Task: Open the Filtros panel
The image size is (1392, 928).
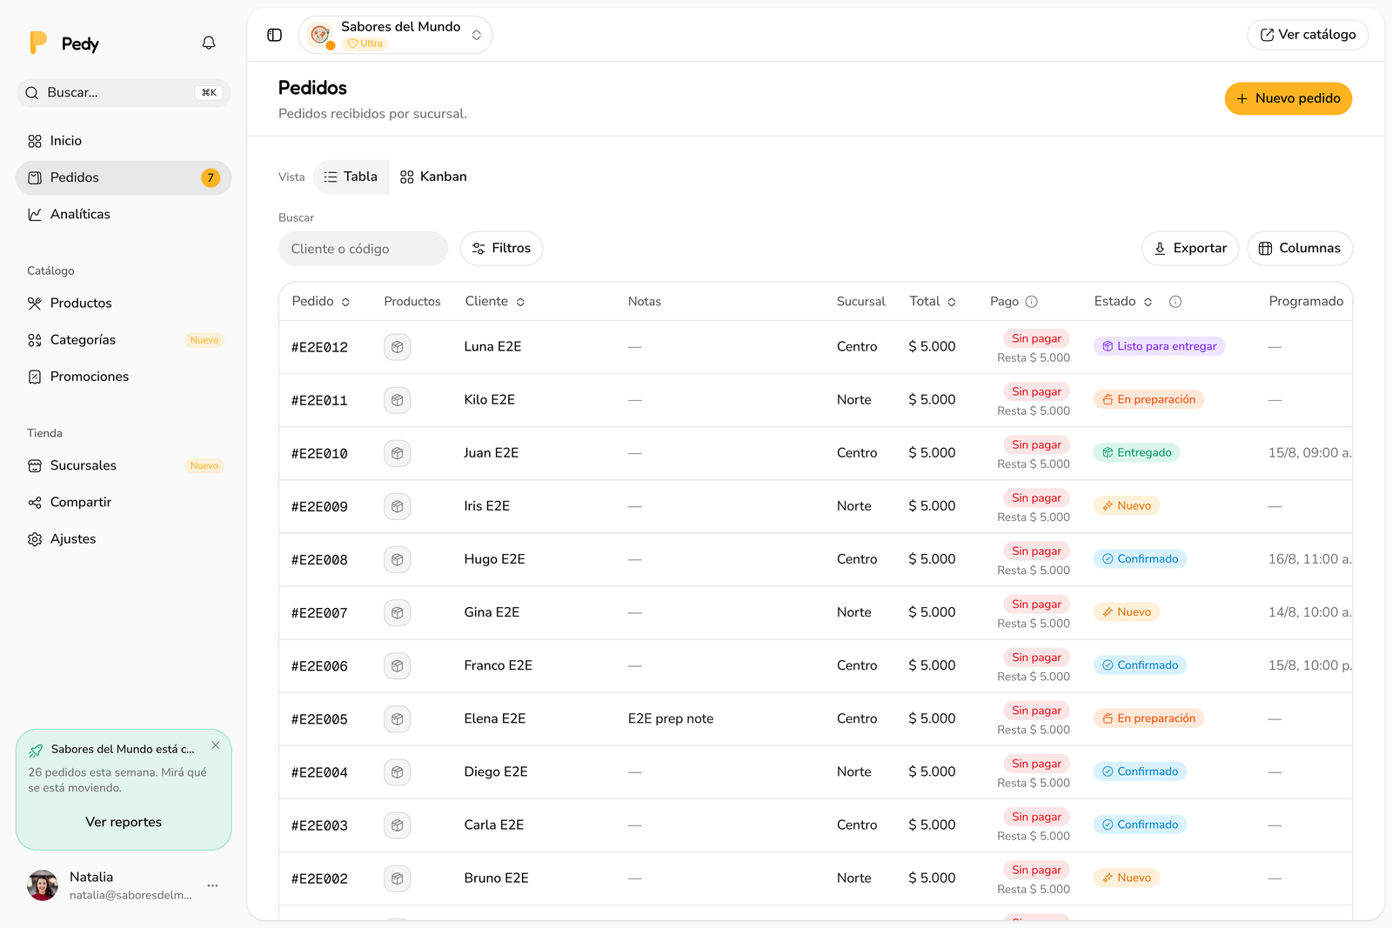Action: [x=502, y=249]
